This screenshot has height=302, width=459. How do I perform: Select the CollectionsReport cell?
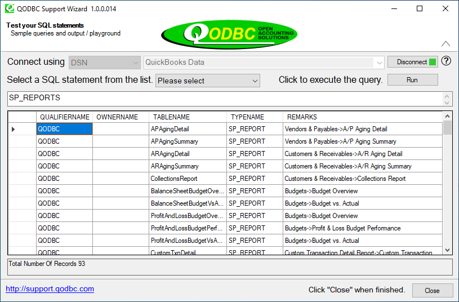188,179
